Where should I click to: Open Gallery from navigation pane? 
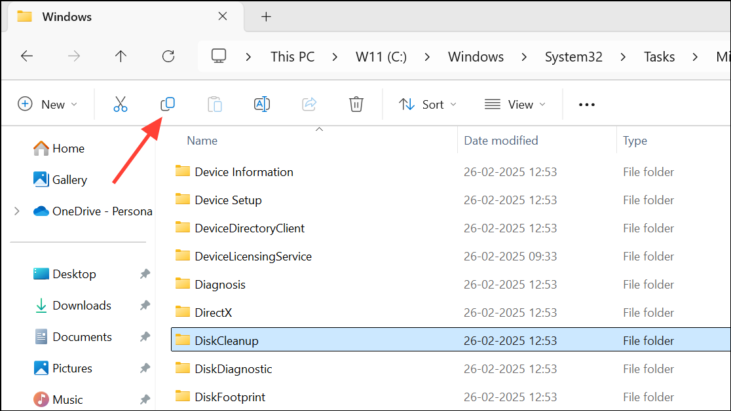pos(69,179)
